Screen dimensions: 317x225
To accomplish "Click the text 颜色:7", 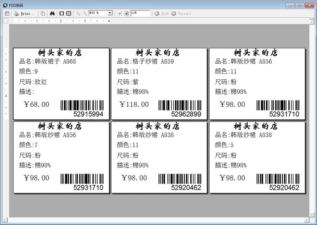I will (28, 145).
